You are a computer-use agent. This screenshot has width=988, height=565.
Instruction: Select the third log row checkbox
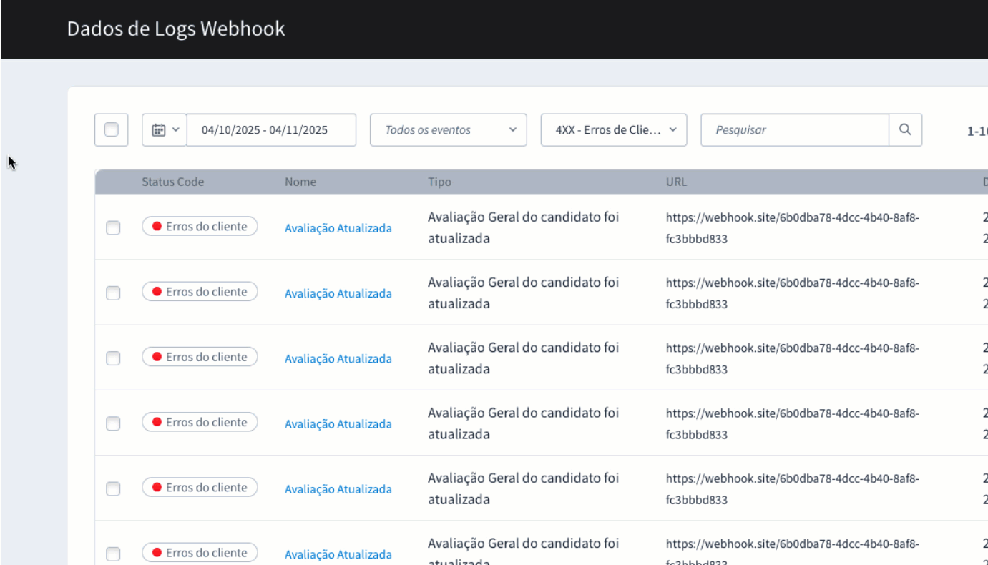(113, 358)
